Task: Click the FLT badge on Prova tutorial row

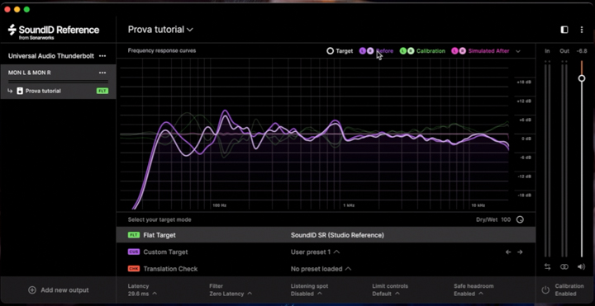Action: [x=102, y=91]
